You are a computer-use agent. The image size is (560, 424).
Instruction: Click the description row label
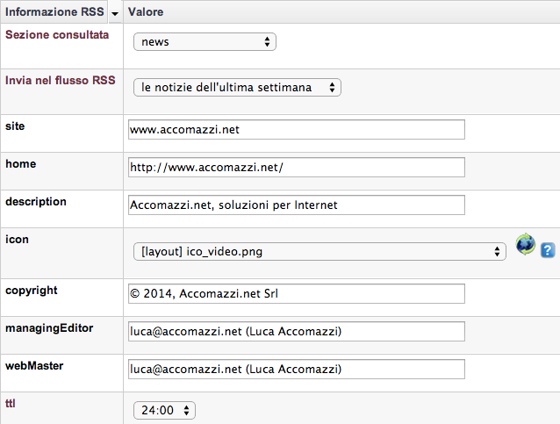tap(36, 202)
